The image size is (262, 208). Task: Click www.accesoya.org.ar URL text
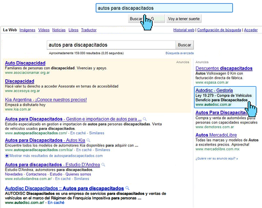coord(22,91)
